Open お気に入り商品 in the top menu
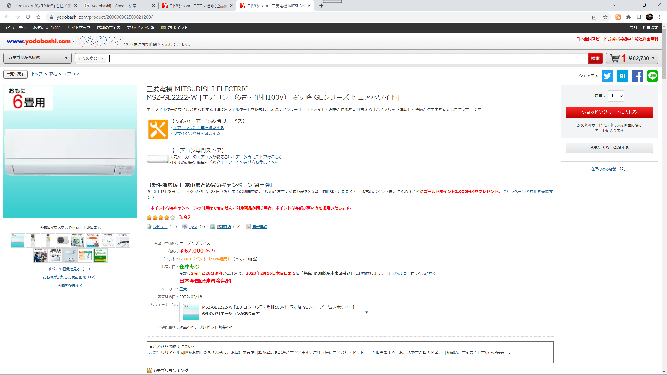 tap(47, 28)
